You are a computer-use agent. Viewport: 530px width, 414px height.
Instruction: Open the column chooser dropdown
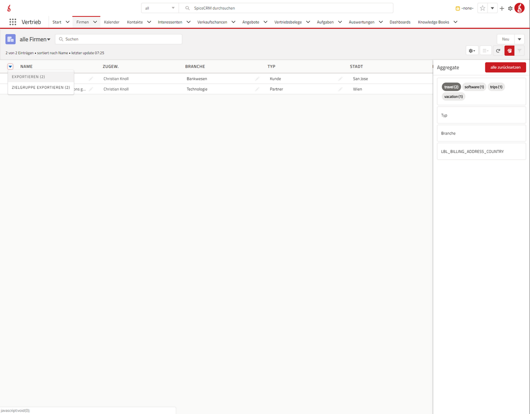pyautogui.click(x=485, y=51)
